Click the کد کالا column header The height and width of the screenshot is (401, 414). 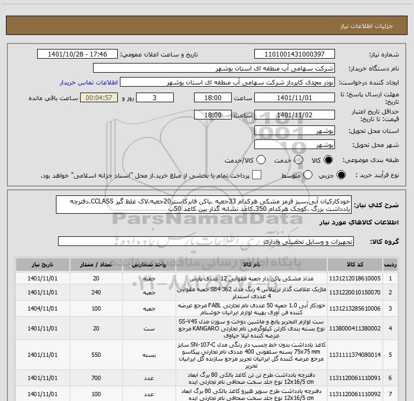[355, 265]
